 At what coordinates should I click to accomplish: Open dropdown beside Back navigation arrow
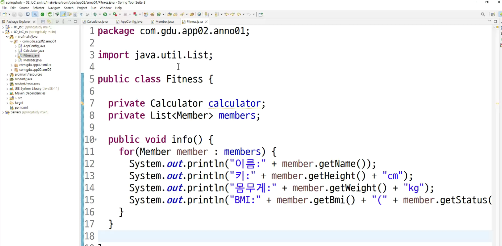pos(244,14)
